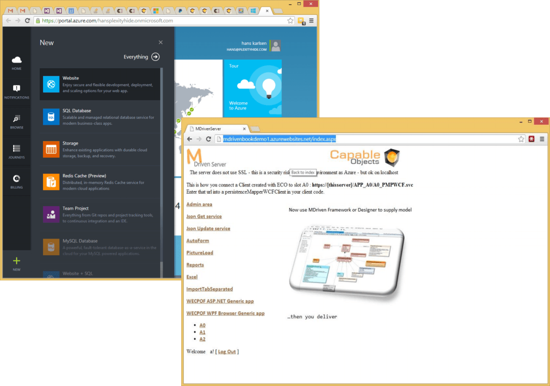
Task: Click New blade vertical scrollbar
Action: pyautogui.click(x=161, y=165)
